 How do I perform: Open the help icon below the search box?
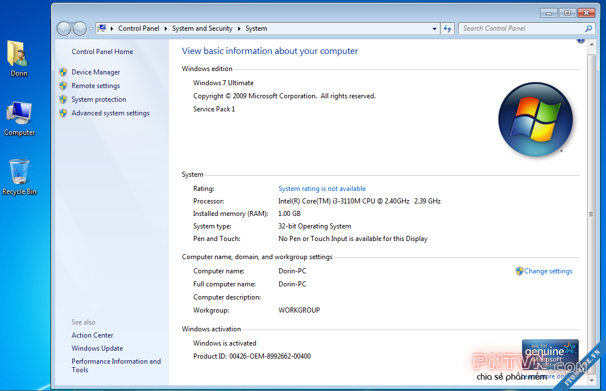pyautogui.click(x=581, y=40)
